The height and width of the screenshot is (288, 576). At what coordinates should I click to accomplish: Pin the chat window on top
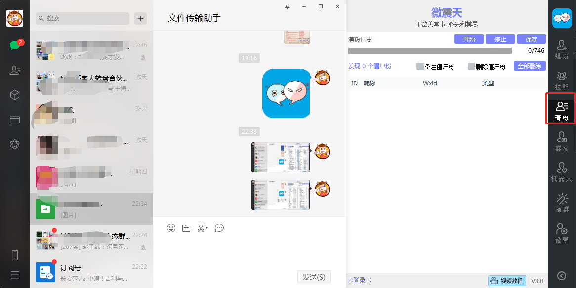(x=288, y=6)
